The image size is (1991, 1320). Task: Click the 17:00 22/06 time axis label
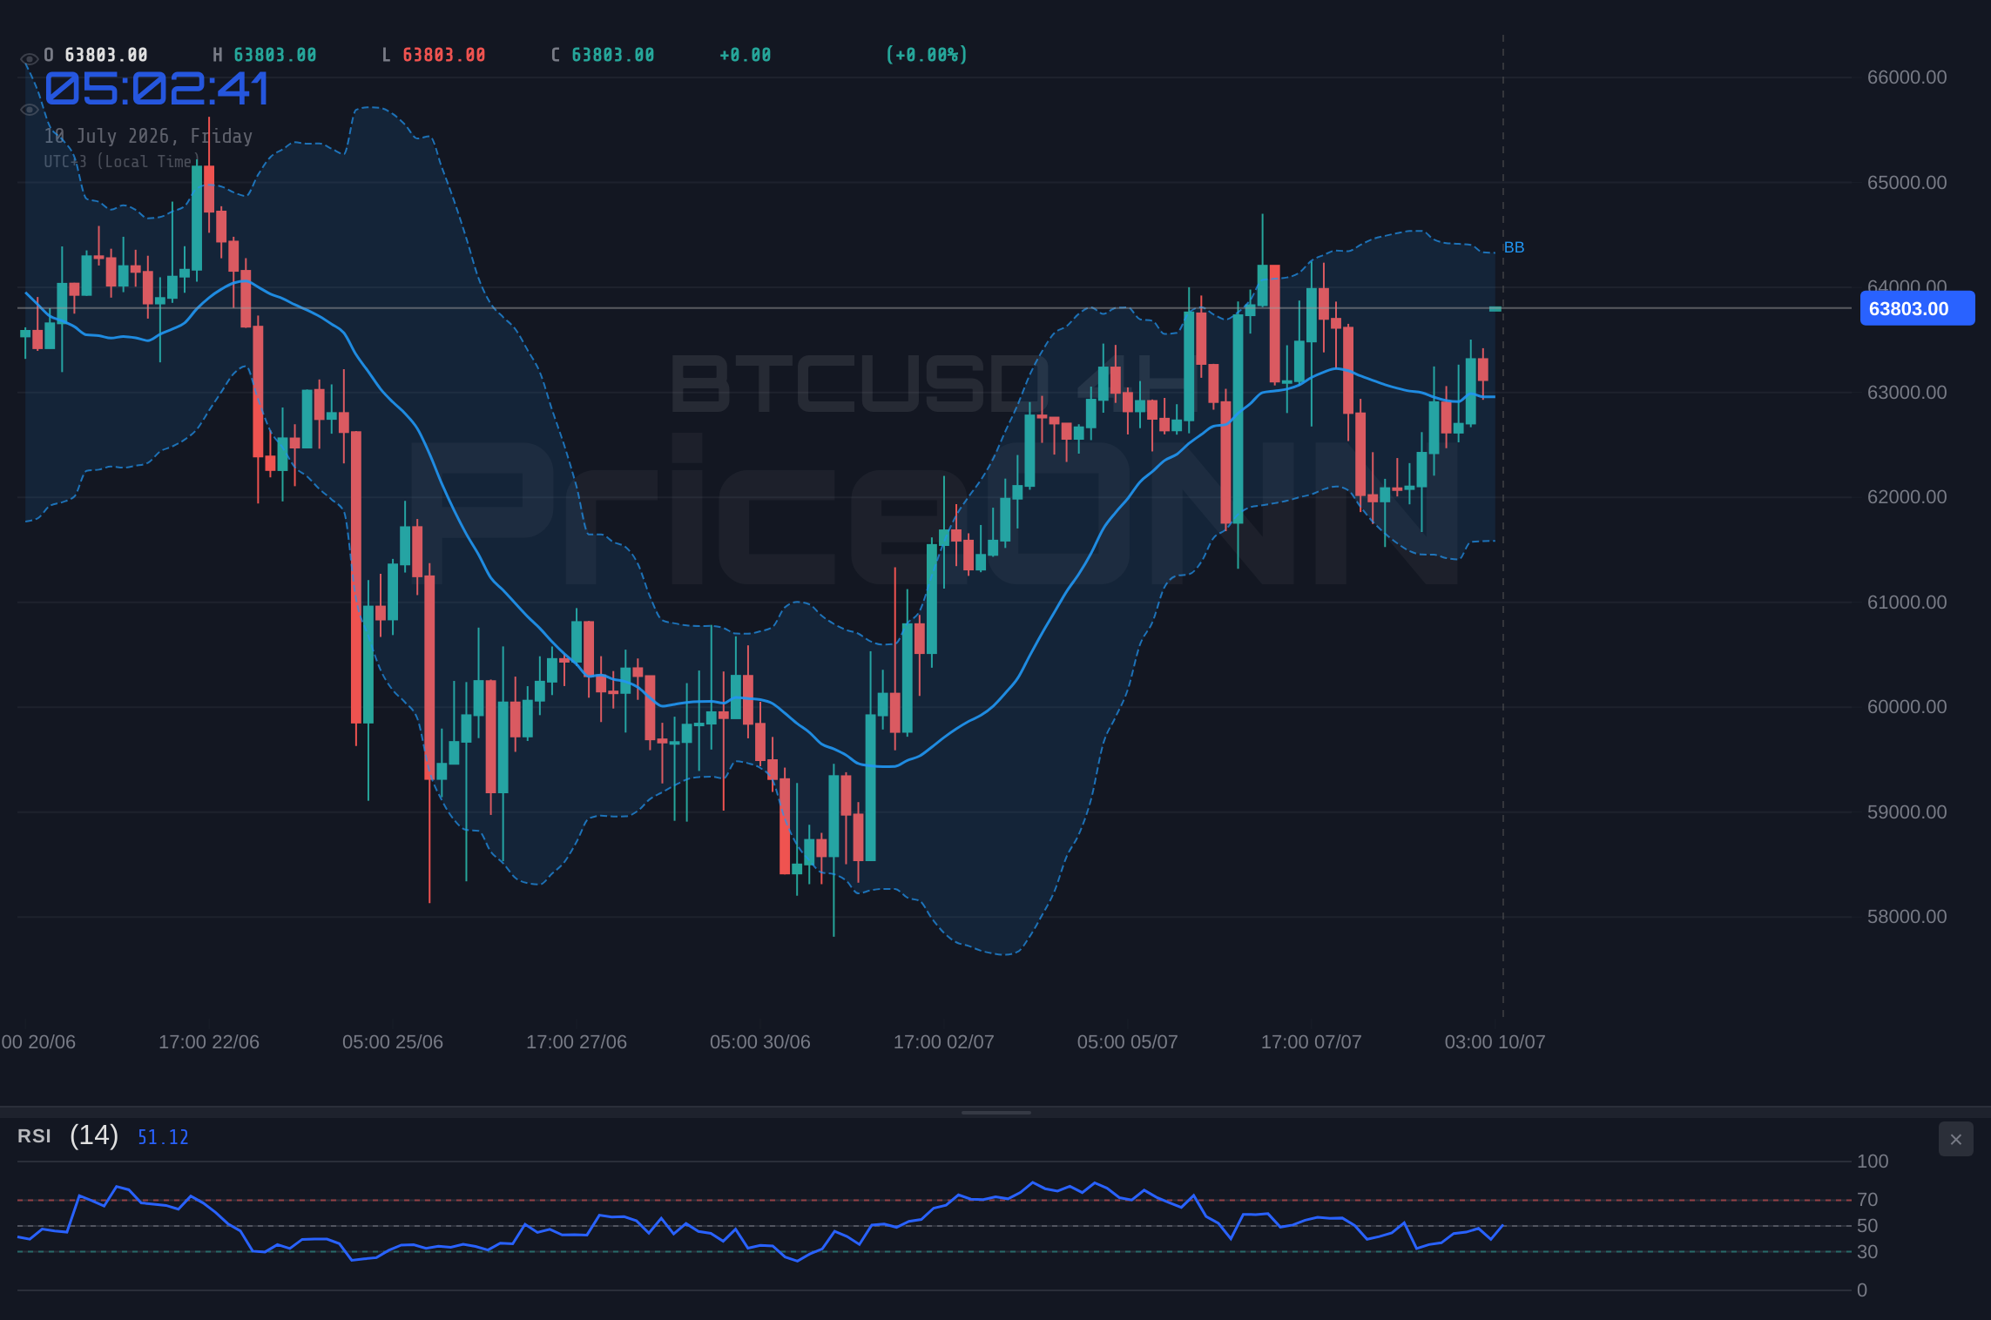209,1042
